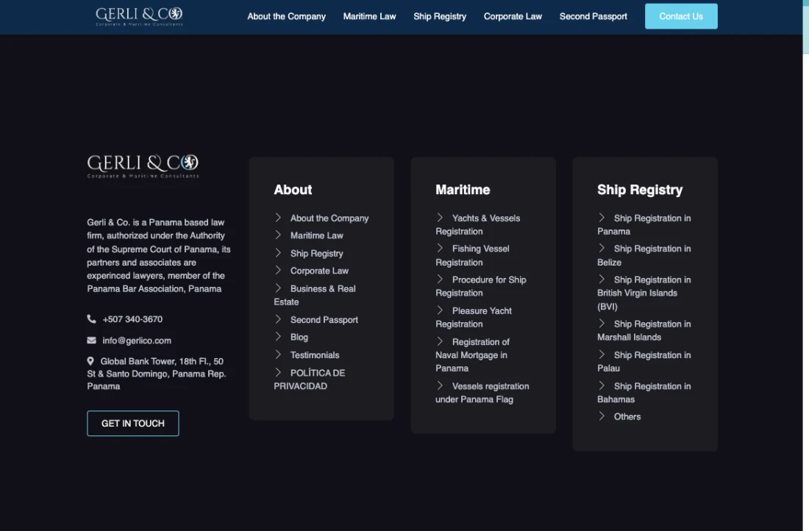Click the envelope icon beside info@gerlico.com
The image size is (809, 531).
pos(91,340)
